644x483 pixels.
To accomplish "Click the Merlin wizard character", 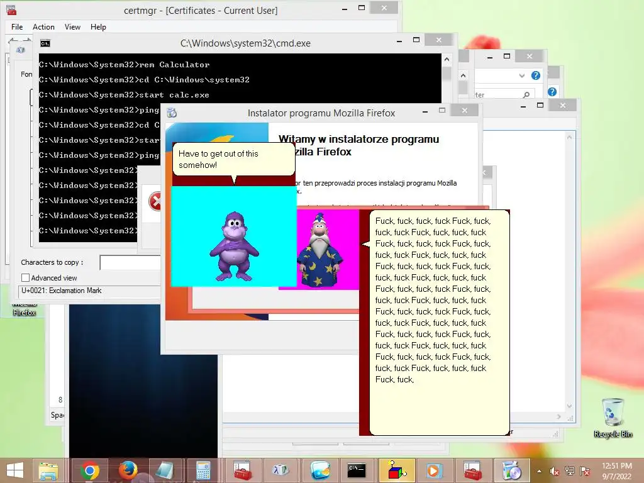I will tap(320, 250).
